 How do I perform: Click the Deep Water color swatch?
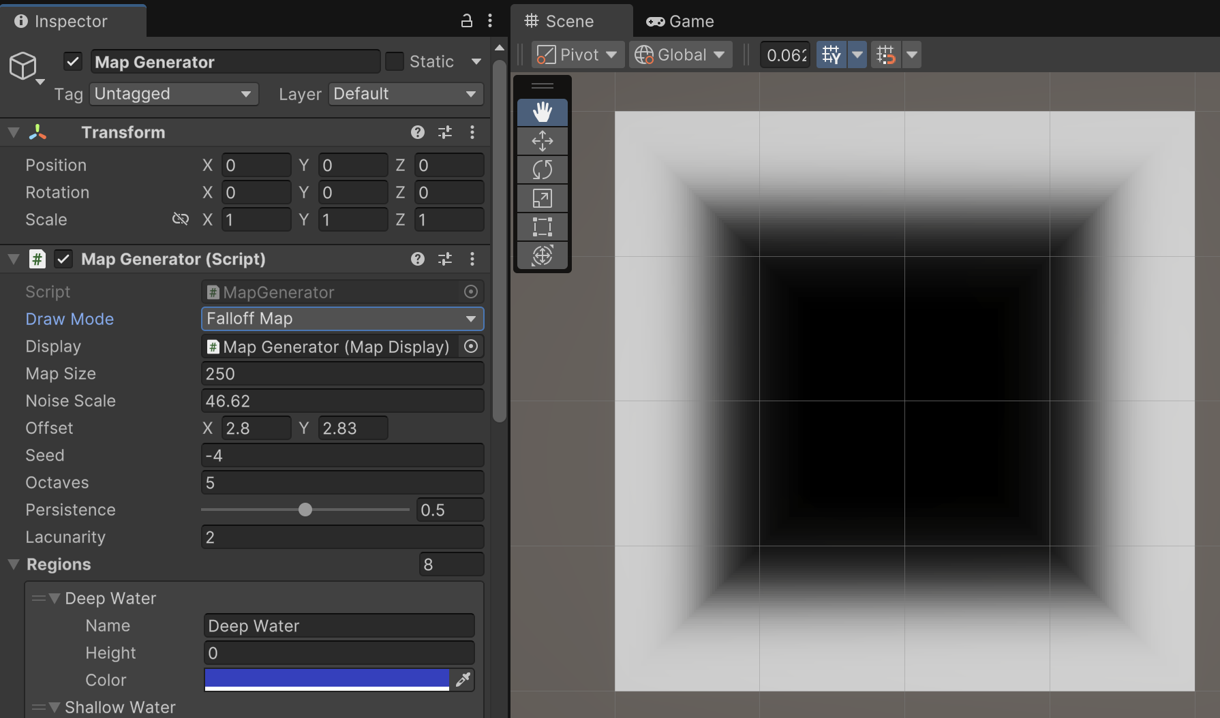tap(326, 679)
